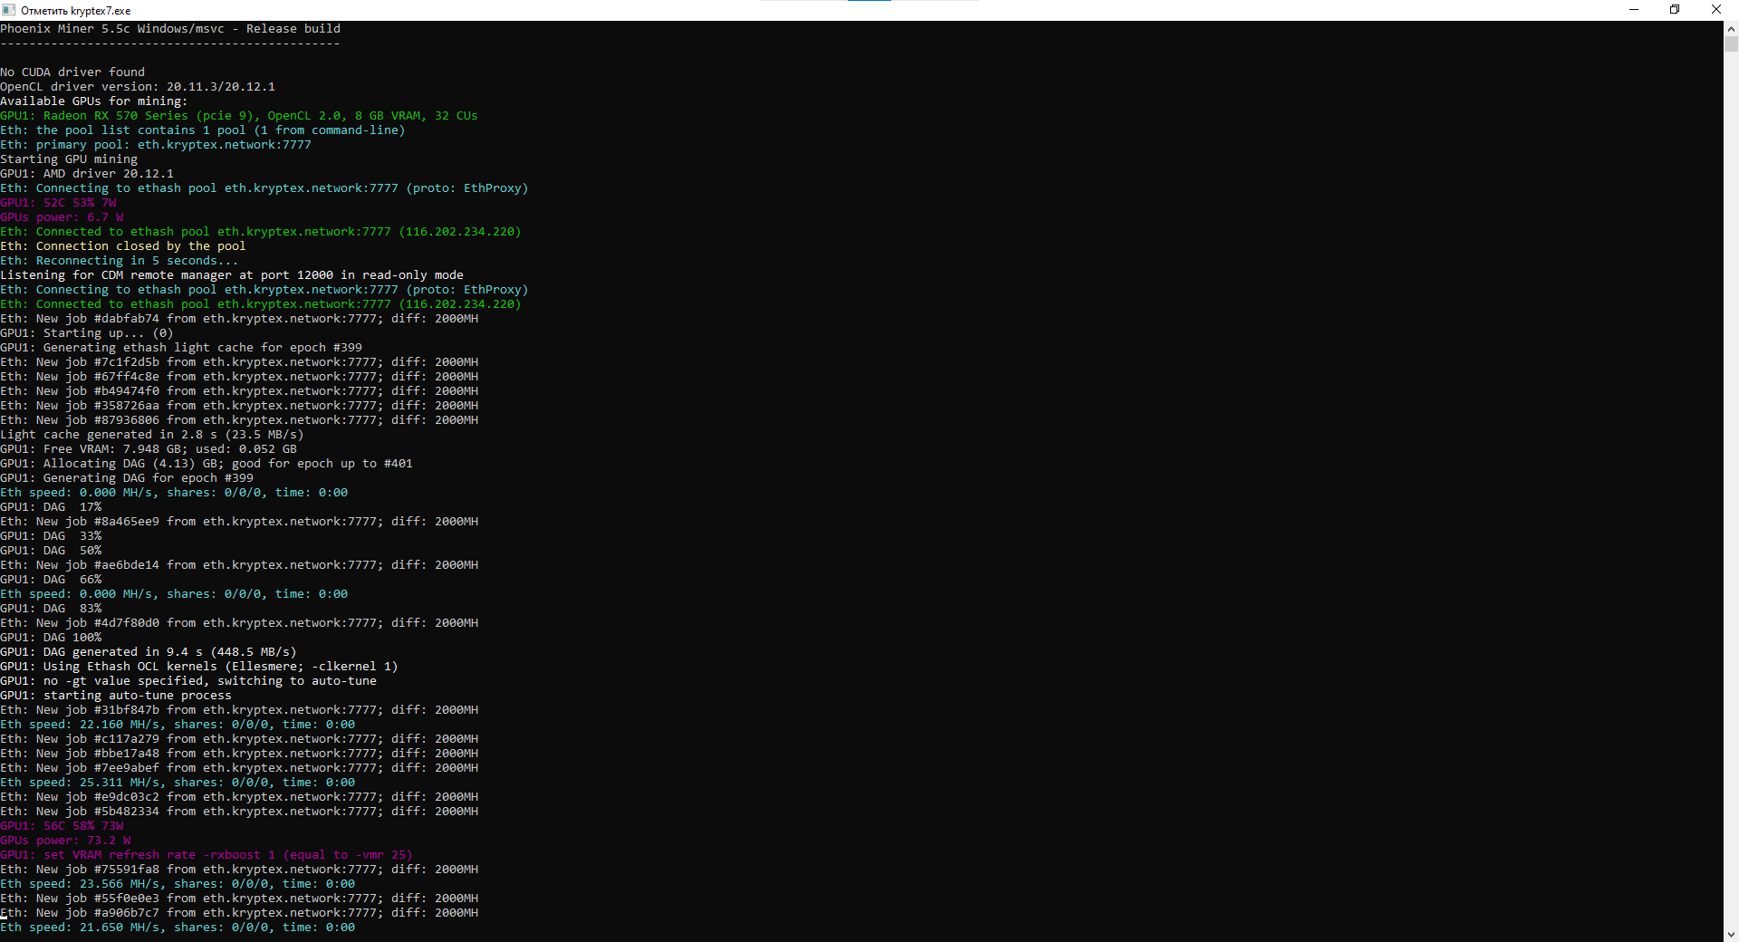Click 'no -gt value specified, switching to auto-tune' line
1739x942 pixels.
pyautogui.click(x=188, y=681)
